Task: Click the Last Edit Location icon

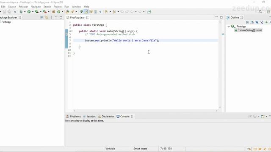Action: tap(122, 12)
